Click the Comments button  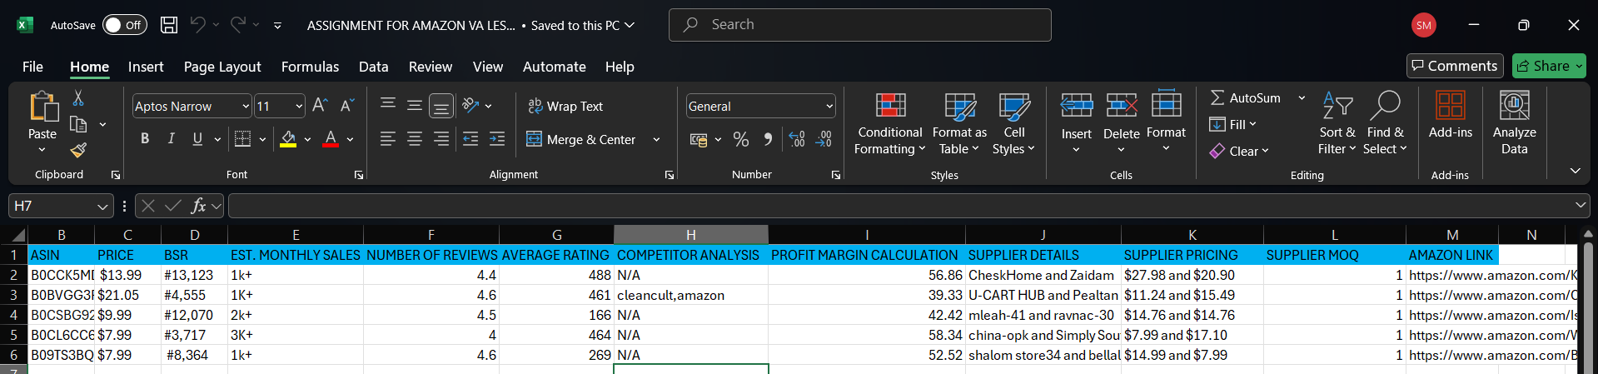tap(1455, 66)
